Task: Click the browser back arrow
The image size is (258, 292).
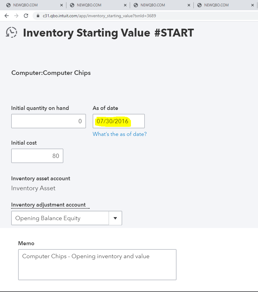Action: (6, 15)
